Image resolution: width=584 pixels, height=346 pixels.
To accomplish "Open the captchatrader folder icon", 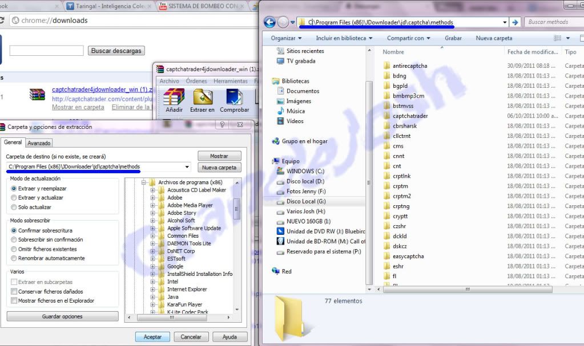I will (x=386, y=116).
